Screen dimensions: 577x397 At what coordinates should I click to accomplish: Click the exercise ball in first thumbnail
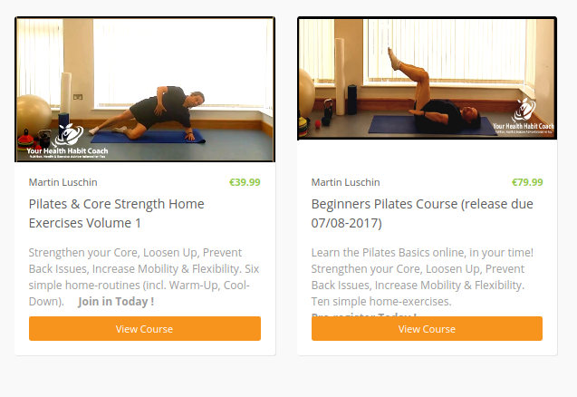pyautogui.click(x=33, y=115)
